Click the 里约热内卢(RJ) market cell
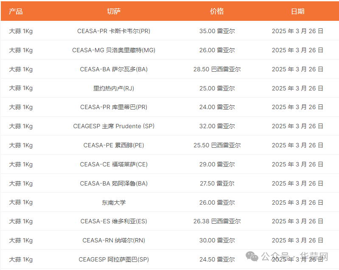This screenshot has height=270, width=339. [114, 88]
